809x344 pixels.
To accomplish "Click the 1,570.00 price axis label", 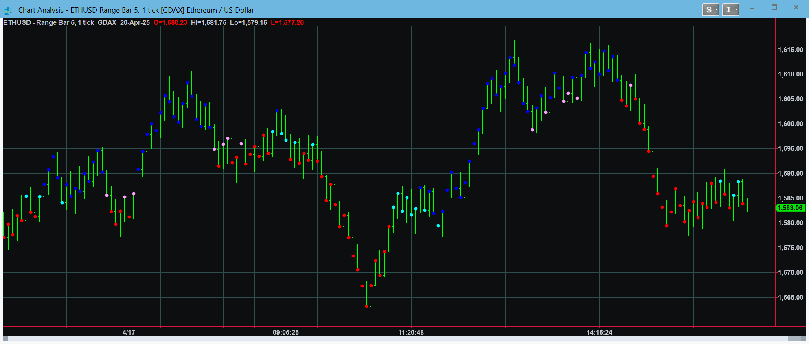I will coord(791,273).
